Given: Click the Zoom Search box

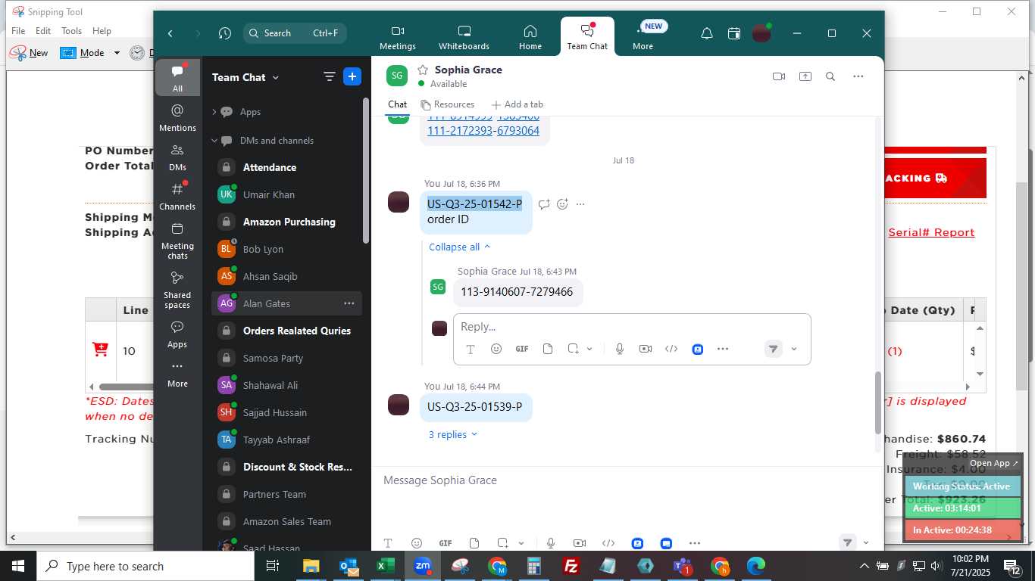Looking at the screenshot, I should [295, 33].
